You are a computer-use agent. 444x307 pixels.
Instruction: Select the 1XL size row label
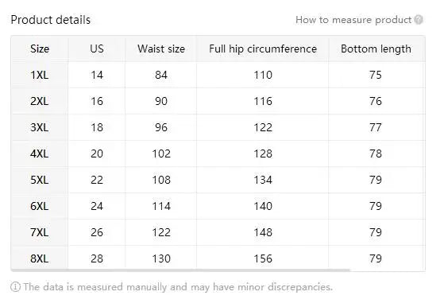coord(40,75)
